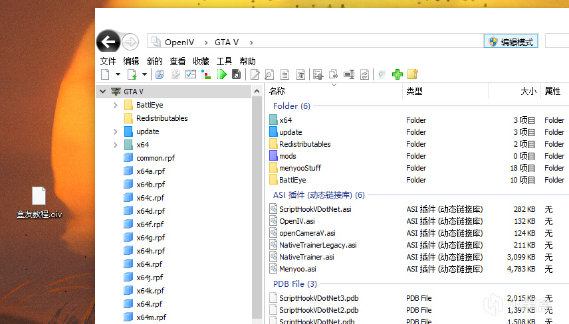Viewport: 569px width, 324px height.
Task: Collapse the GTA V tree root
Action: (x=102, y=92)
